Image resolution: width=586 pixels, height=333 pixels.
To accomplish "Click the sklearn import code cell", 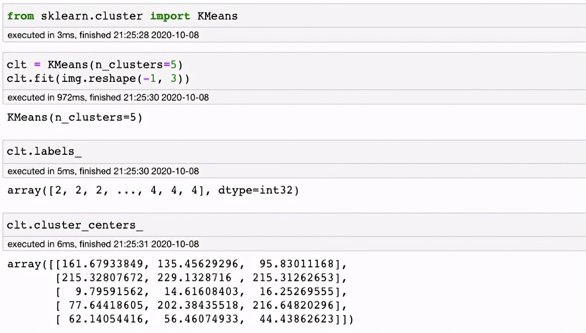I will [x=122, y=15].
